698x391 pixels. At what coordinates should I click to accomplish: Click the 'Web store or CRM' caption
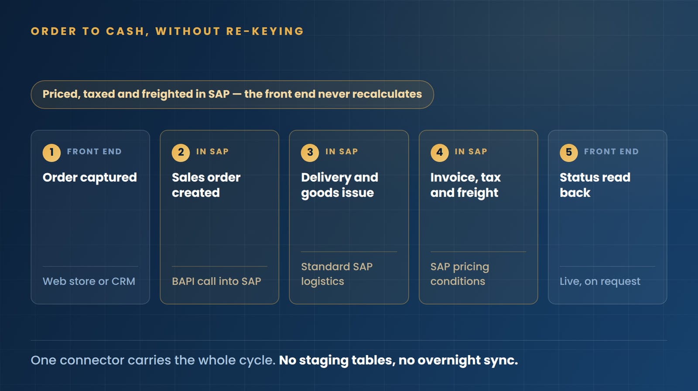[89, 281]
